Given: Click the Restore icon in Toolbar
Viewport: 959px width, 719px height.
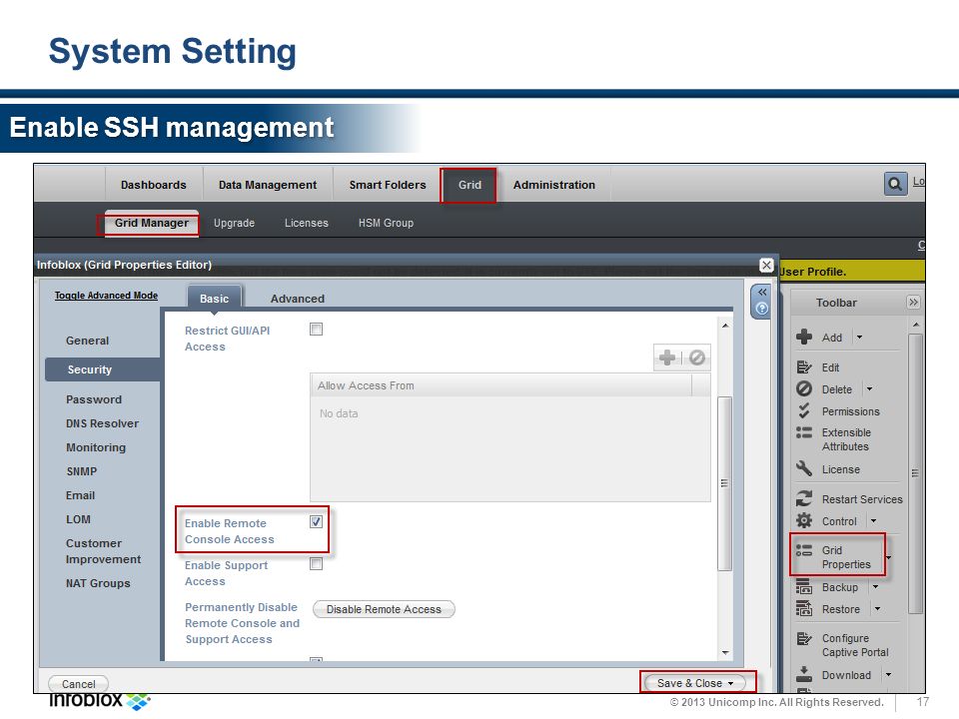Looking at the screenshot, I should click(804, 609).
